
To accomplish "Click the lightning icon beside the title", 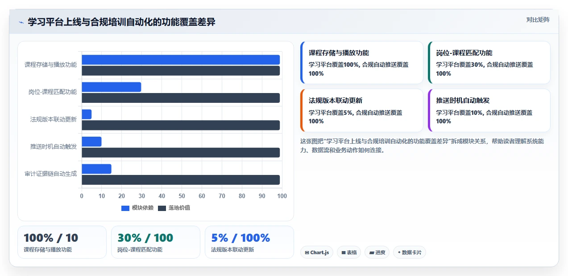I will click(x=21, y=22).
